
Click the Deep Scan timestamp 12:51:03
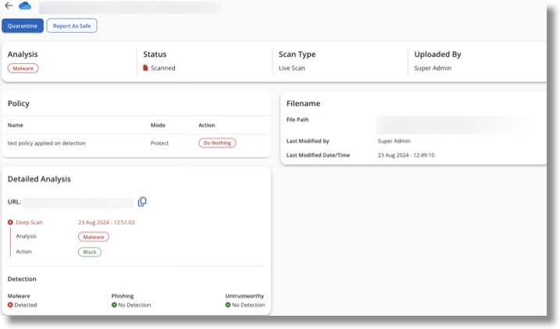pyautogui.click(x=106, y=223)
